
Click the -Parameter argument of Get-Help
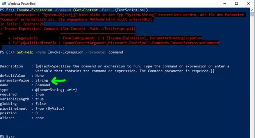[96, 52]
